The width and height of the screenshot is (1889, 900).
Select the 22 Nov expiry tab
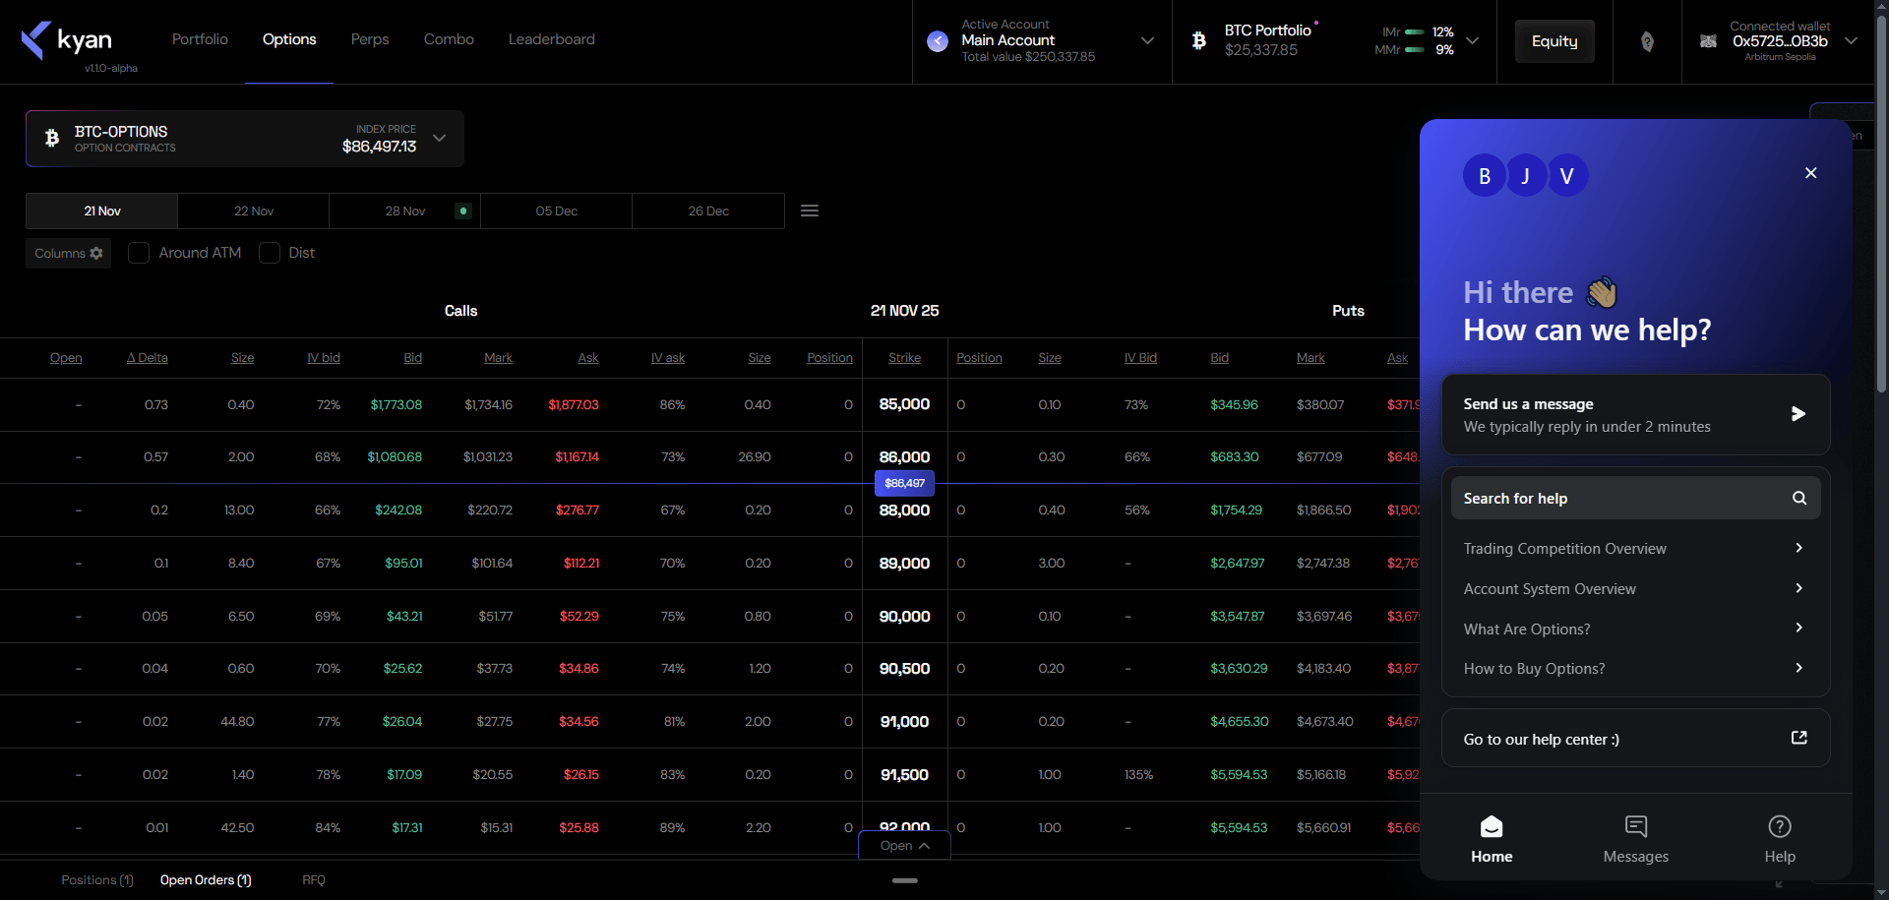point(254,211)
